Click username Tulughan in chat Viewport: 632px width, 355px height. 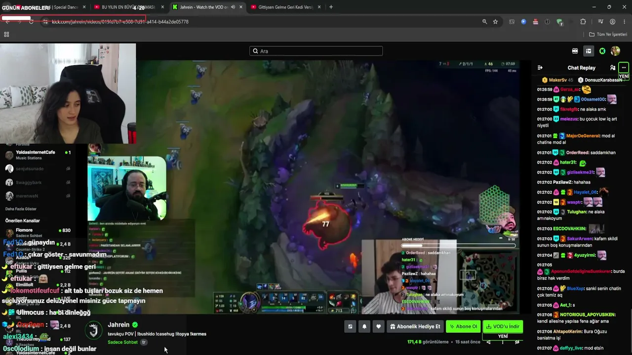pyautogui.click(x=577, y=212)
